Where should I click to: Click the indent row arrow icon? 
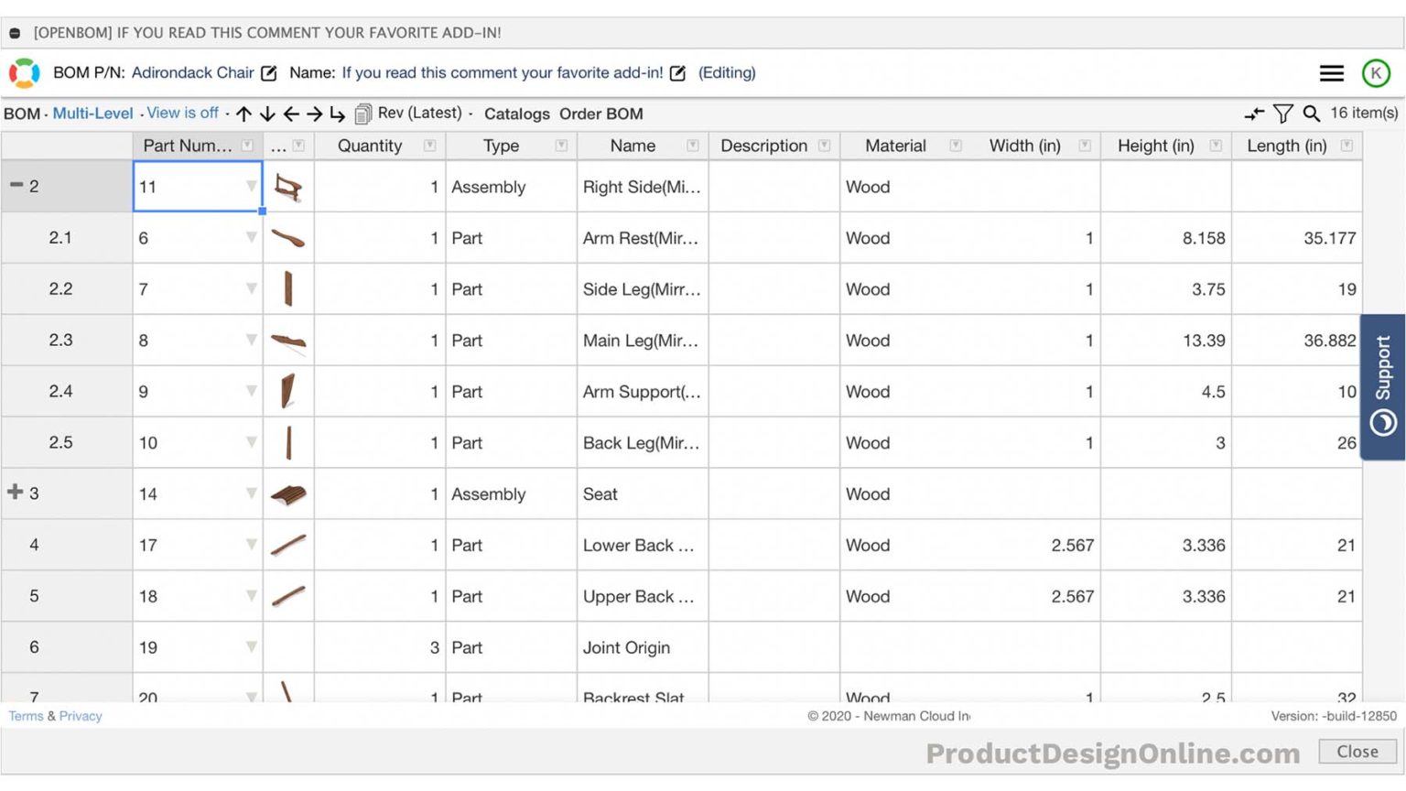coord(337,114)
